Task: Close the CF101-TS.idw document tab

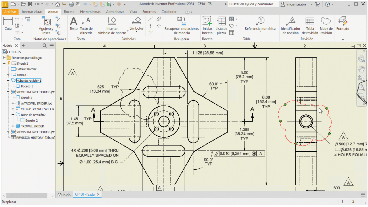Action: [x=98, y=195]
